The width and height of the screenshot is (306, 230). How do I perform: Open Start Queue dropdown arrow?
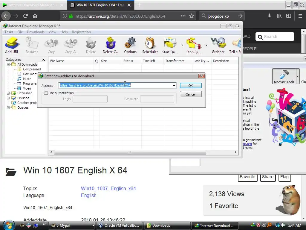point(182,45)
